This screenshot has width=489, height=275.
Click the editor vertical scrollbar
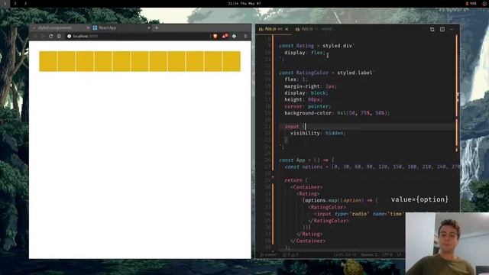pyautogui.click(x=457, y=93)
